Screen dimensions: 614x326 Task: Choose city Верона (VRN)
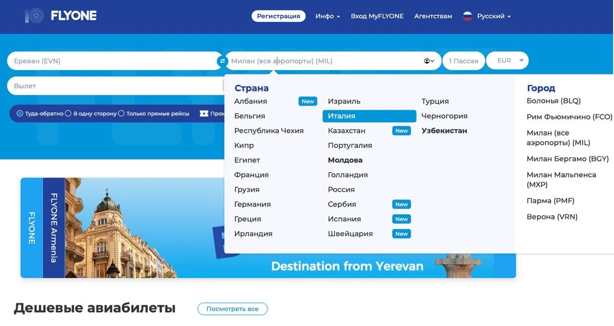click(552, 217)
